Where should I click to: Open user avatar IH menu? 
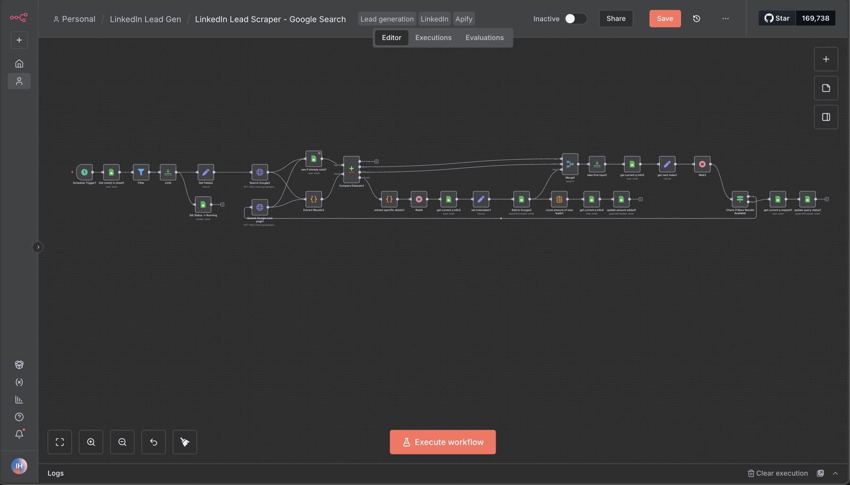point(19,466)
